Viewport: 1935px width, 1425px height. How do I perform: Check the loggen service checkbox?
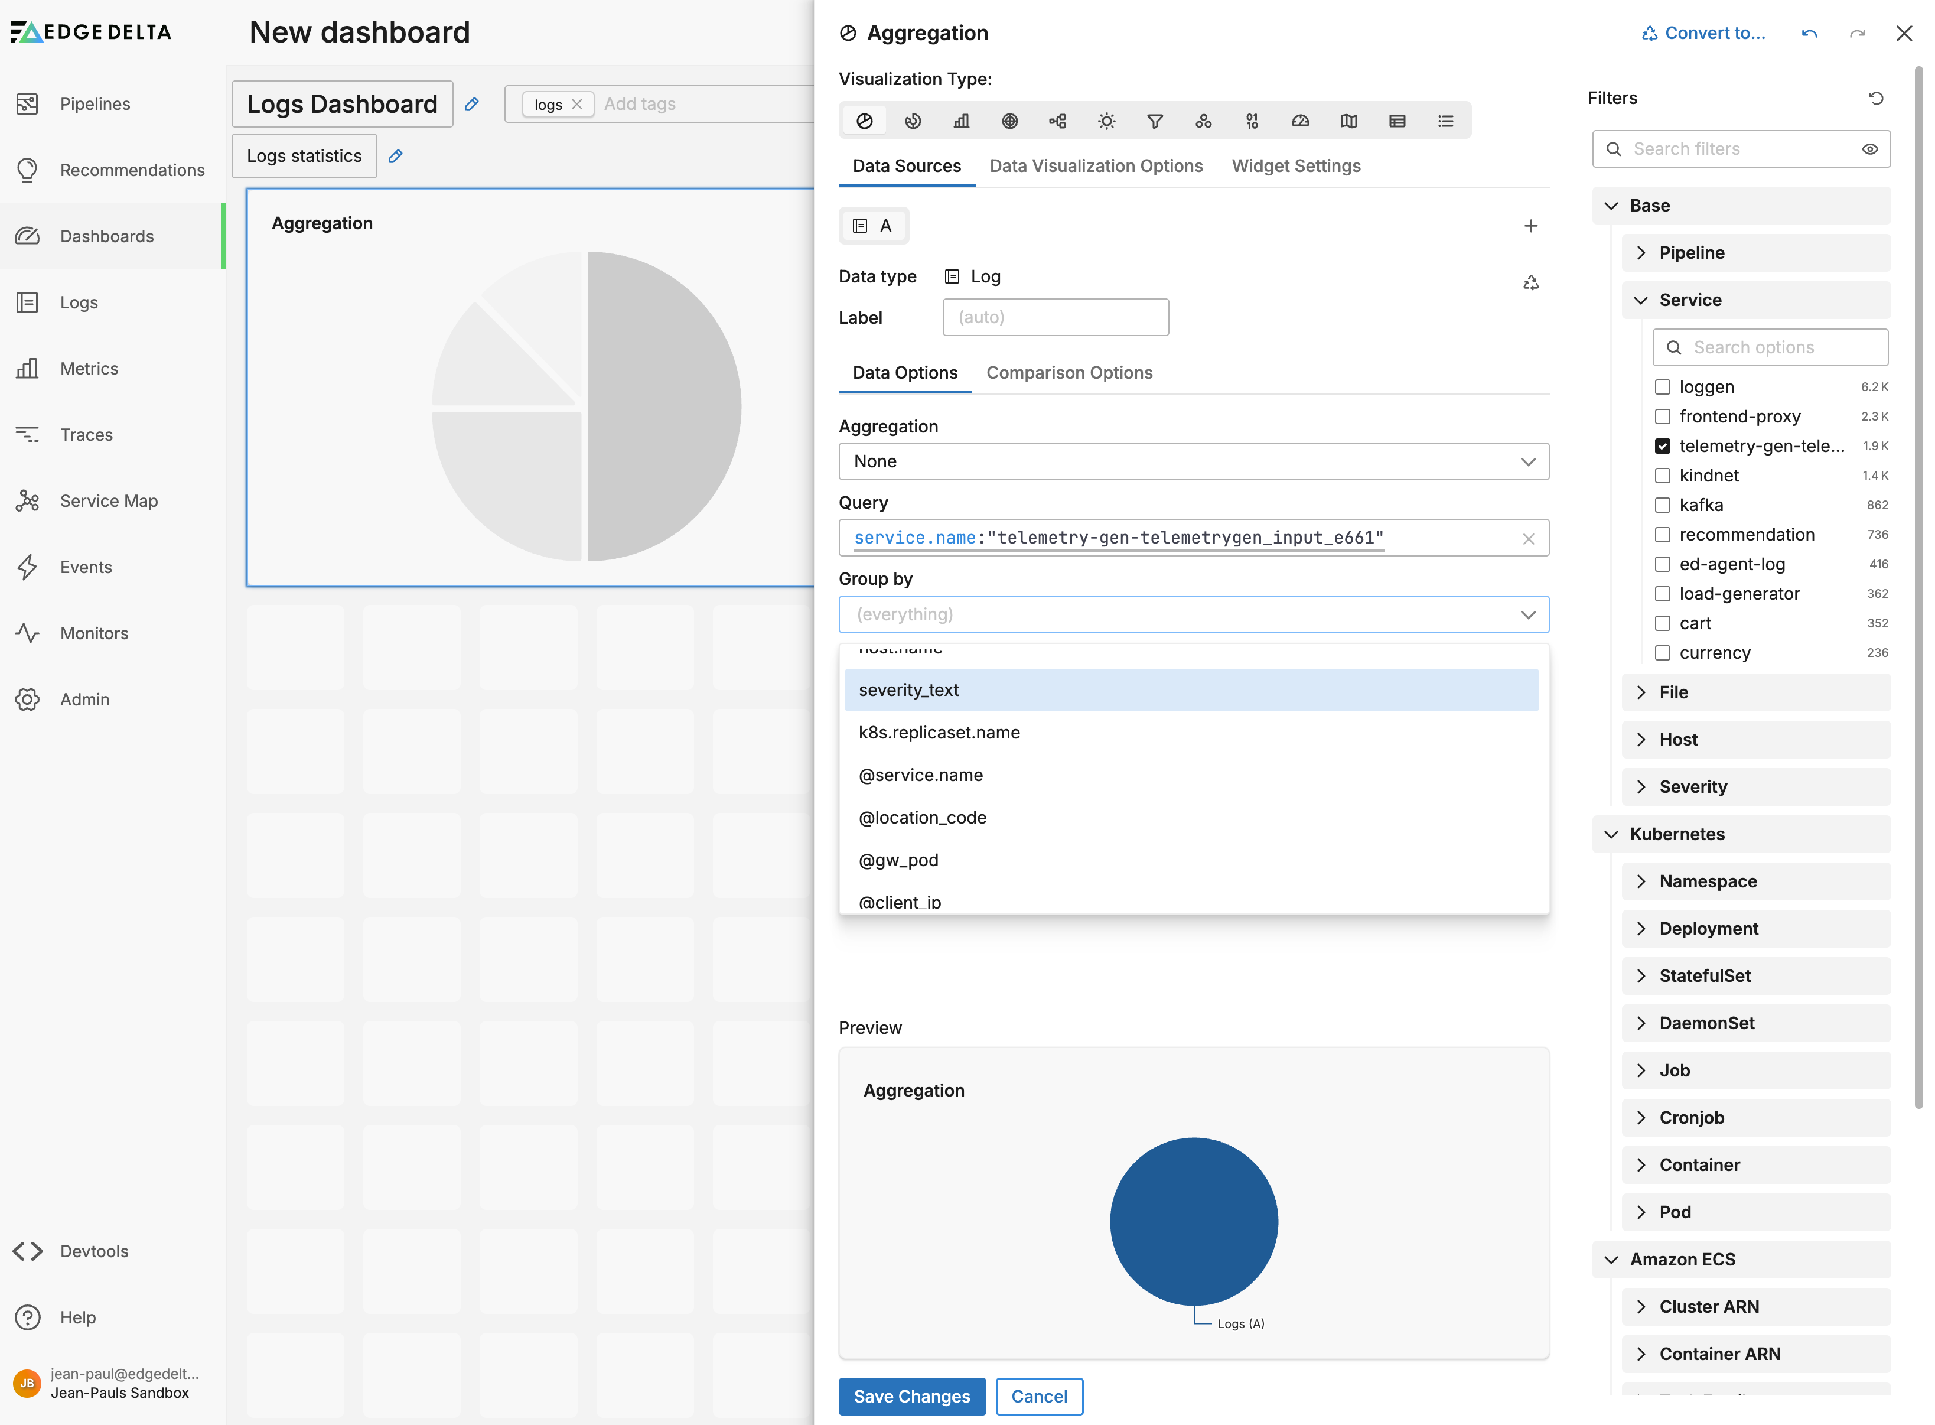pyautogui.click(x=1663, y=388)
